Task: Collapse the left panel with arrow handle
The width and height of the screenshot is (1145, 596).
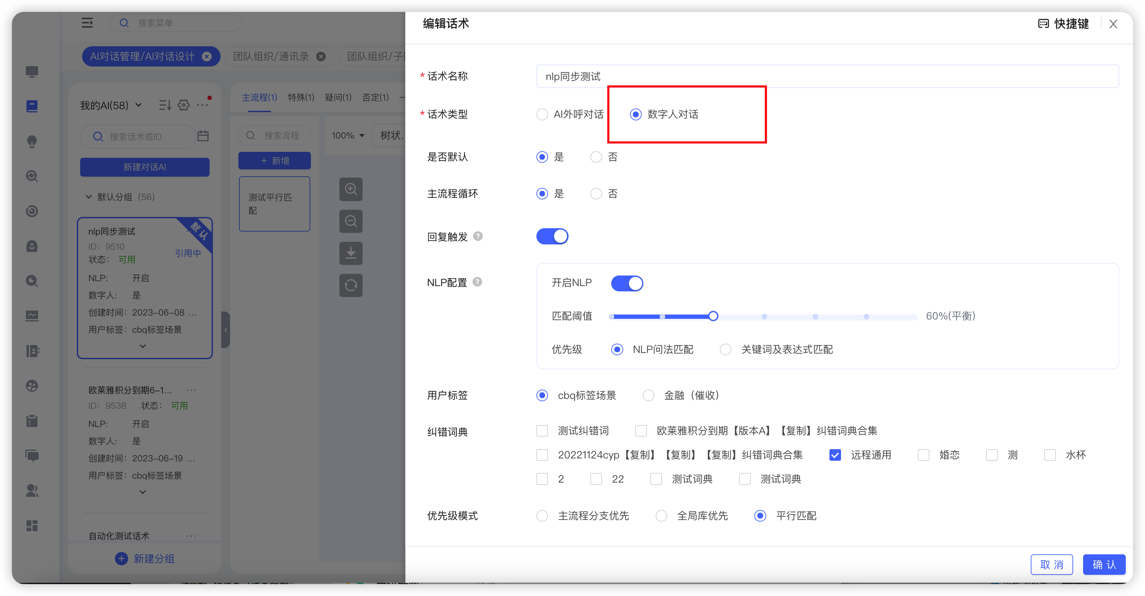Action: pos(226,329)
